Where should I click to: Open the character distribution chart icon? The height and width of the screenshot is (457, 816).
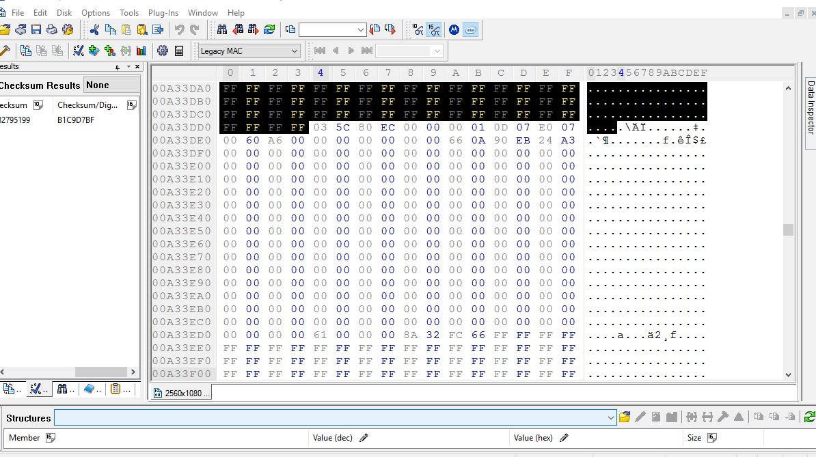141,51
